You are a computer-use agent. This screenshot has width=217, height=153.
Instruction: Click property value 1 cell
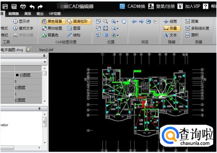[28, 94]
